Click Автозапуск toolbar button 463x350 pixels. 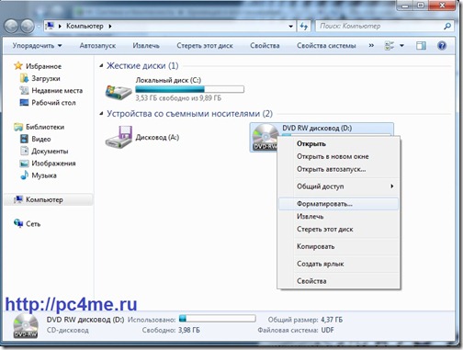(97, 46)
